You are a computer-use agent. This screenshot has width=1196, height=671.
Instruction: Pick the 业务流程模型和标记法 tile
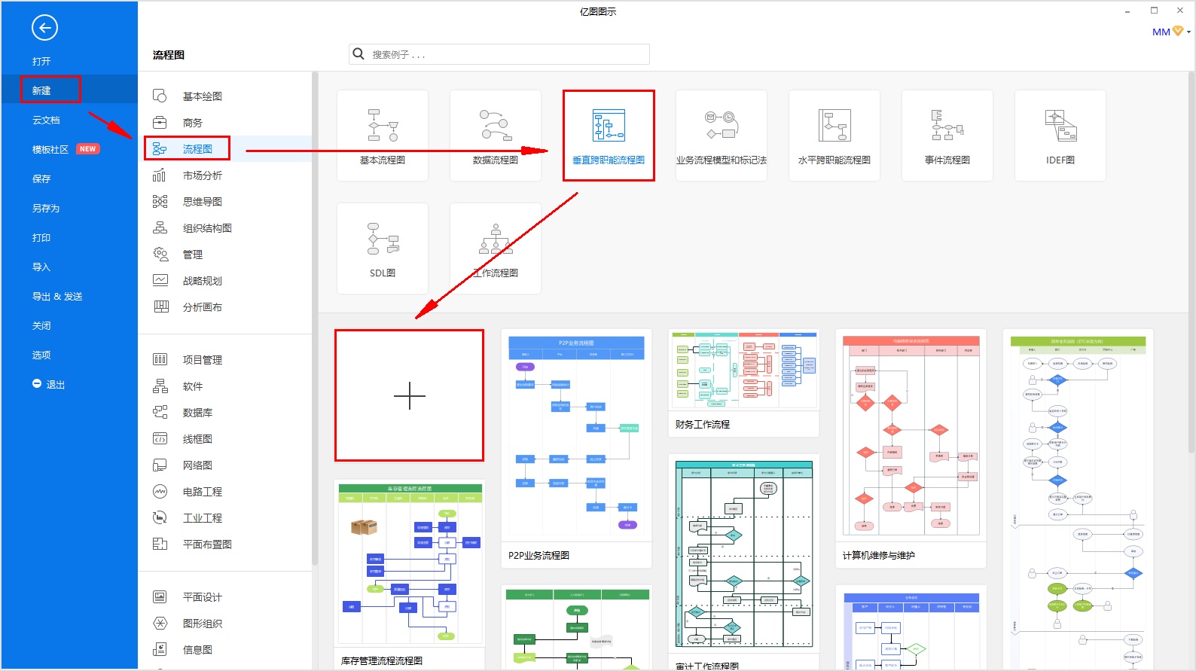coord(722,136)
